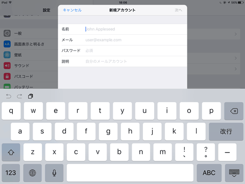The image size is (245, 184).
Task: Toggle the shift arrow key
Action: tap(11, 152)
